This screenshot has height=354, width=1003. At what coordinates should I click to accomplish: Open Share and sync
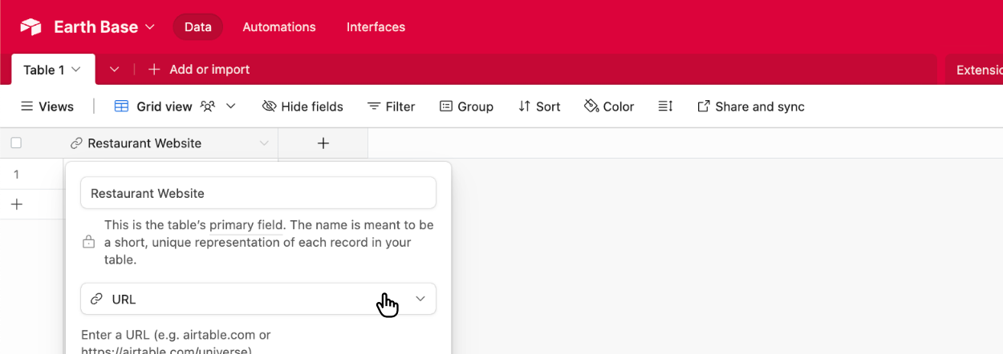click(750, 107)
